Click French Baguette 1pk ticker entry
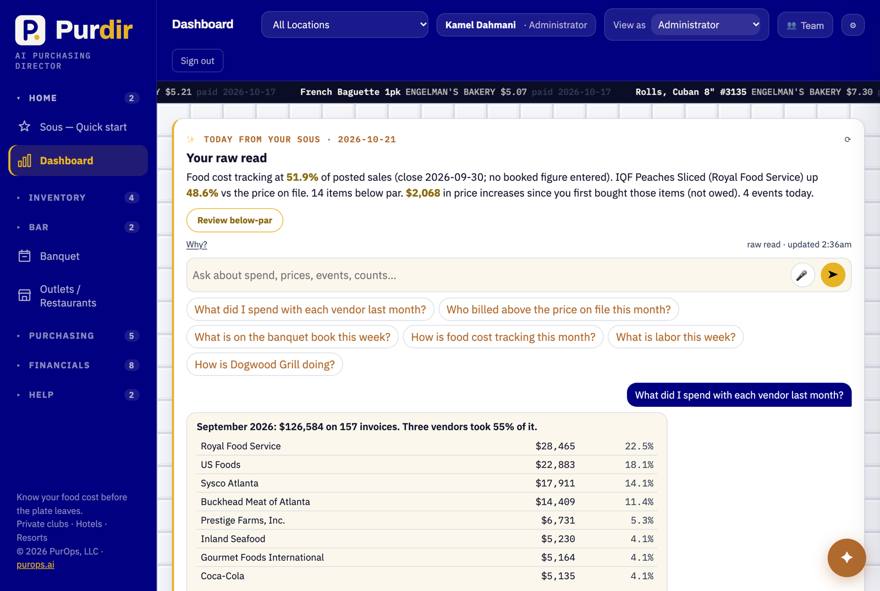This screenshot has height=591, width=880. pos(455,92)
